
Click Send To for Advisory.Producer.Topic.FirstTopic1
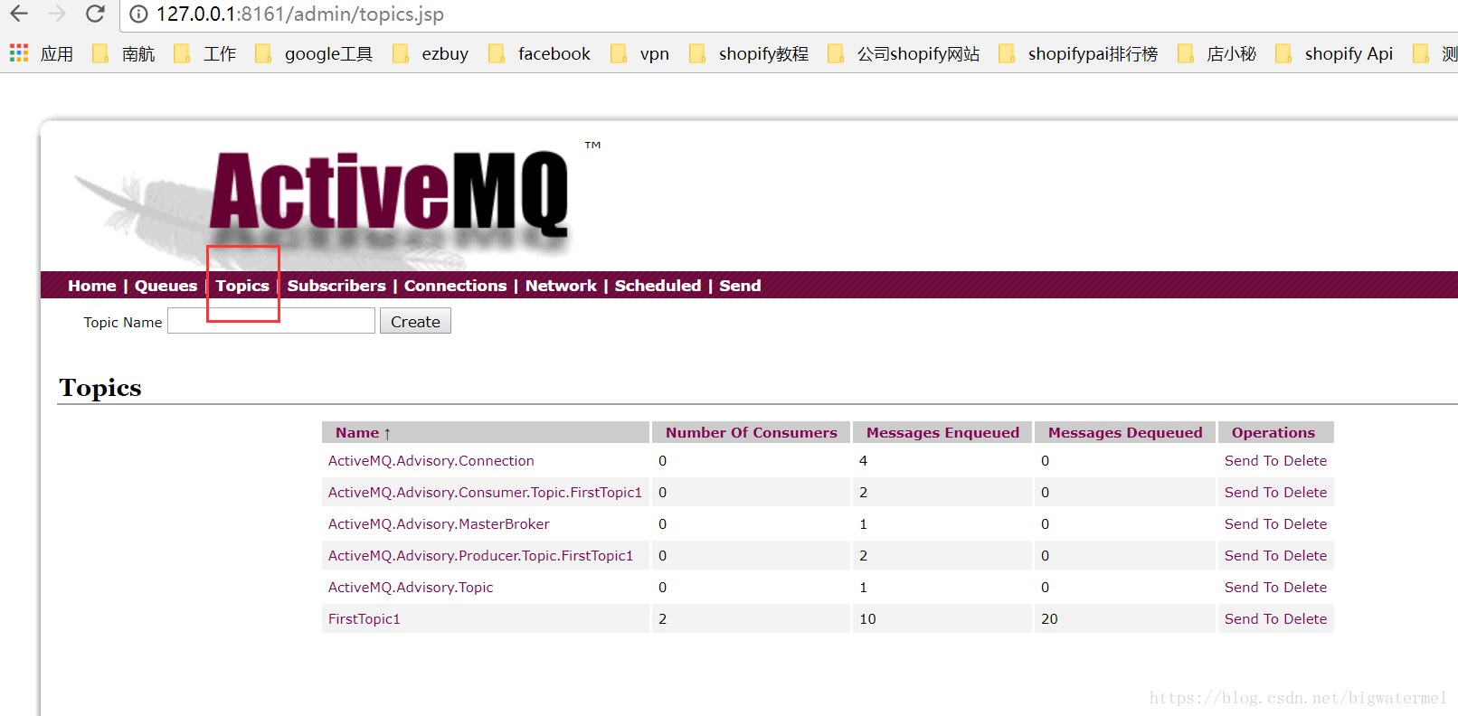pos(1252,555)
